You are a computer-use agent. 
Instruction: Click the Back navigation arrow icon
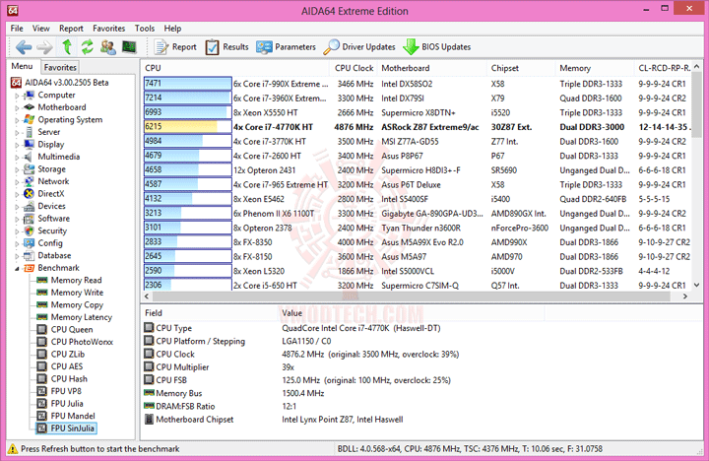(23, 47)
